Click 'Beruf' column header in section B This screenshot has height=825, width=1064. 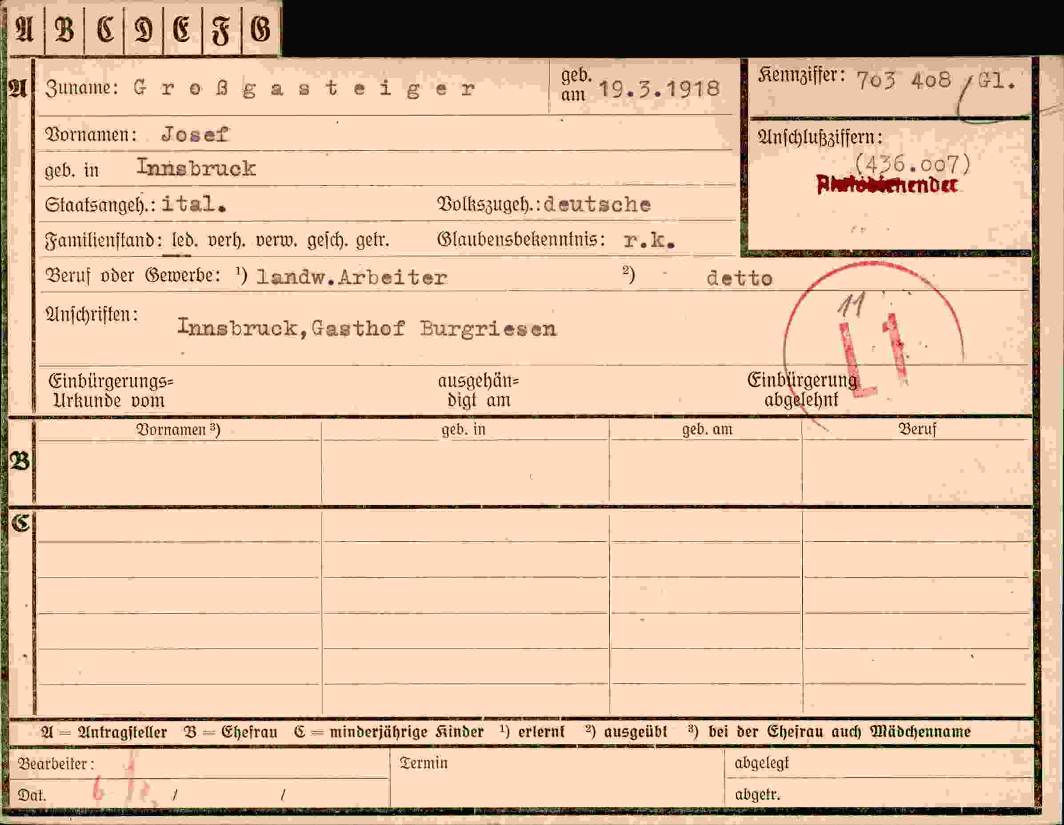coord(917,430)
